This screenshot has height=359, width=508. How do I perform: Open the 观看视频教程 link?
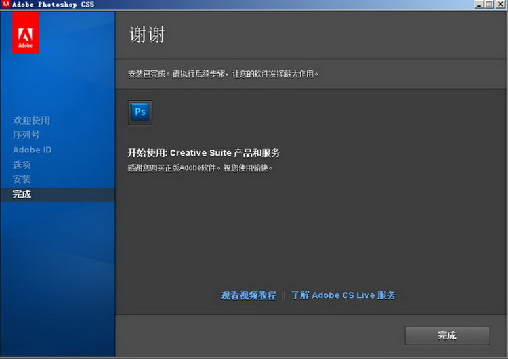point(249,295)
